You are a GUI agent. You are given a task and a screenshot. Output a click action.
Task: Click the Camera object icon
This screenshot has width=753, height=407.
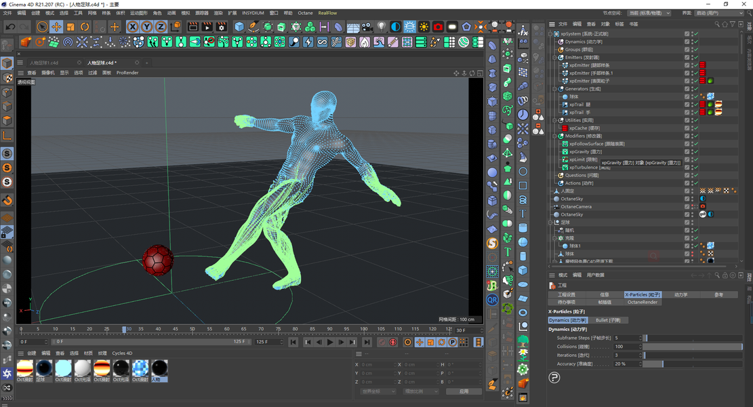[x=367, y=27]
